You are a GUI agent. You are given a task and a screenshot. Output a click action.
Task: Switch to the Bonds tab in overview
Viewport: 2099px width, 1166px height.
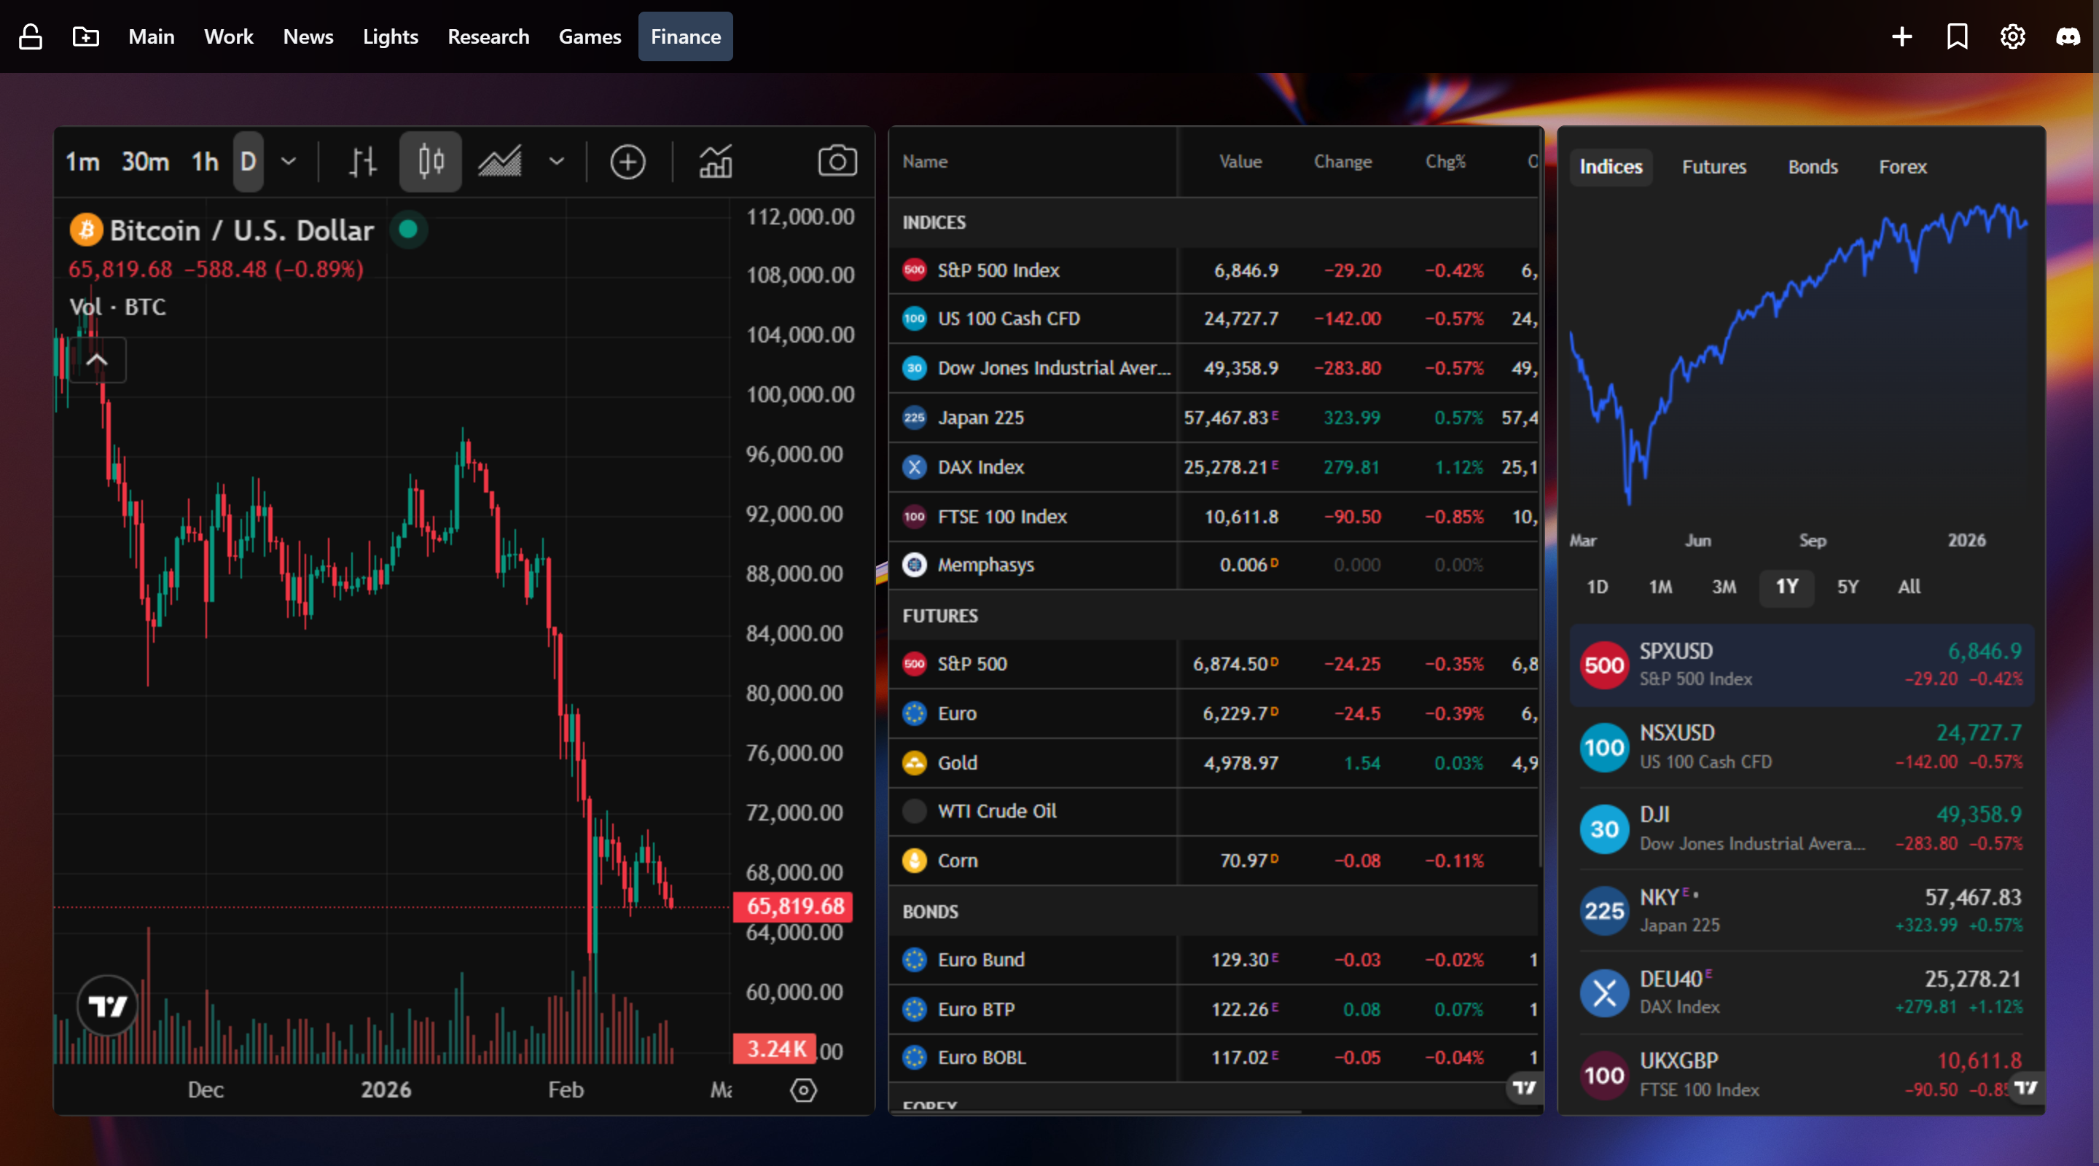point(1813,167)
